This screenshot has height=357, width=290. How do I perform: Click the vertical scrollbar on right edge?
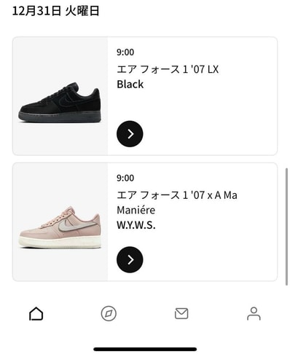coord(286,227)
